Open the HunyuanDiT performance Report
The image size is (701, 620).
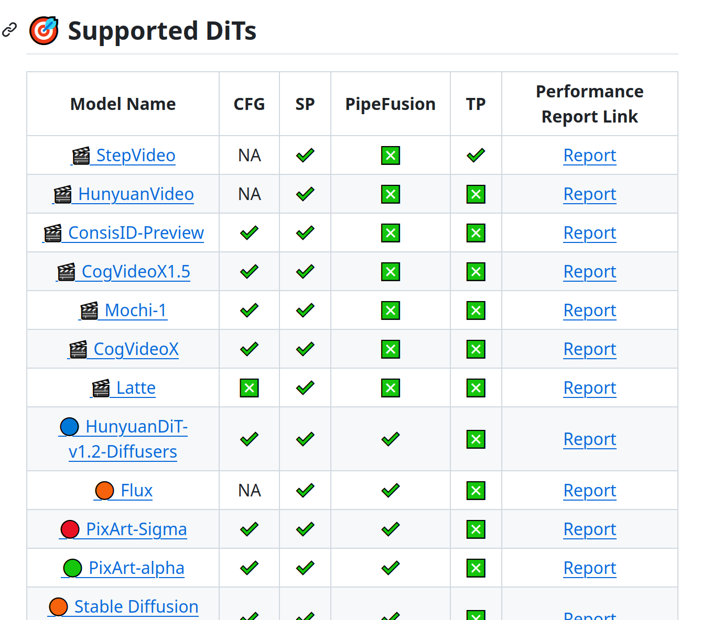click(590, 439)
